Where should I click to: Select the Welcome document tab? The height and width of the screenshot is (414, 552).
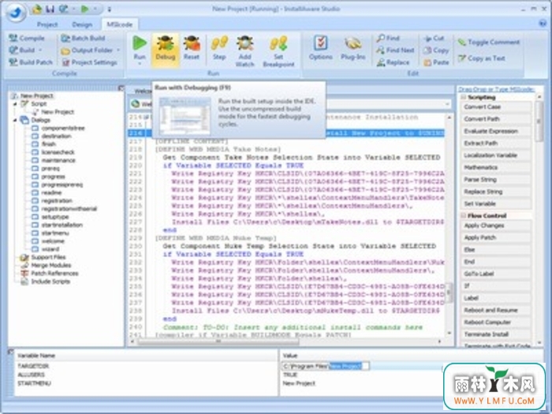142,91
